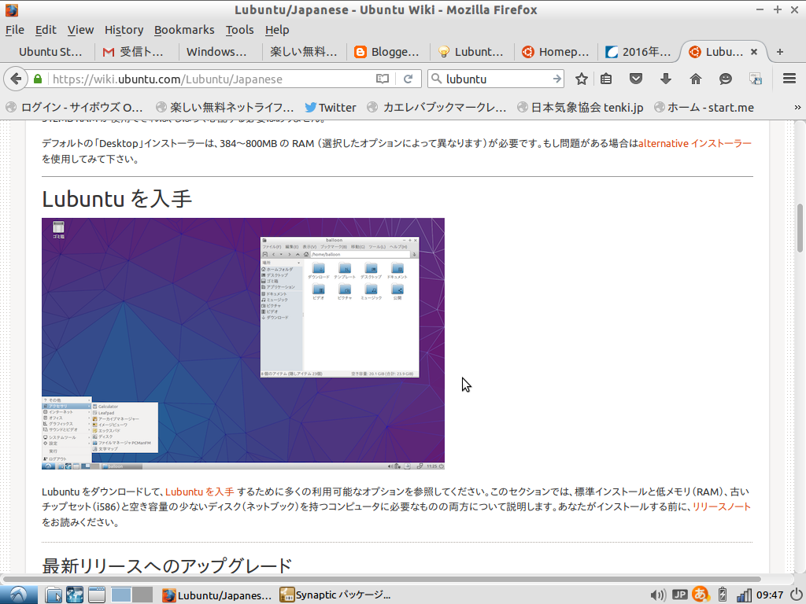806x604 pixels.
Task: Switch to the 2016年... tab
Action: 640,52
